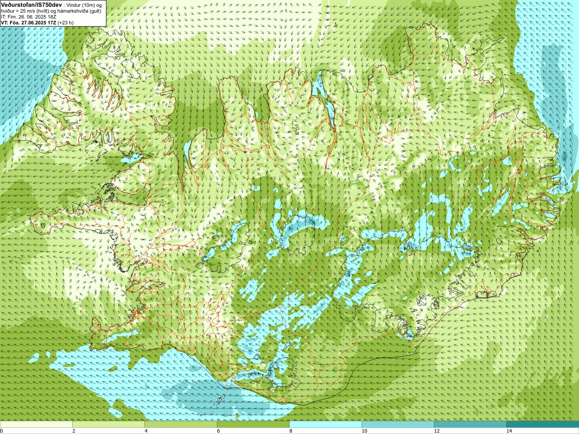Click the medium green 4–6 m/s legend segment
579x434 pixels.
tap(181, 425)
